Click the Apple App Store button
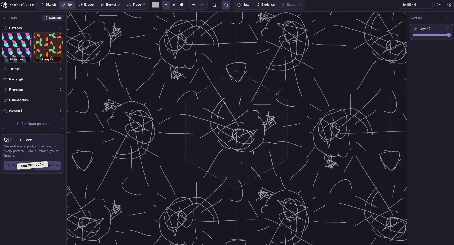The width and height of the screenshot is (454, 245). pyautogui.click(x=18, y=165)
